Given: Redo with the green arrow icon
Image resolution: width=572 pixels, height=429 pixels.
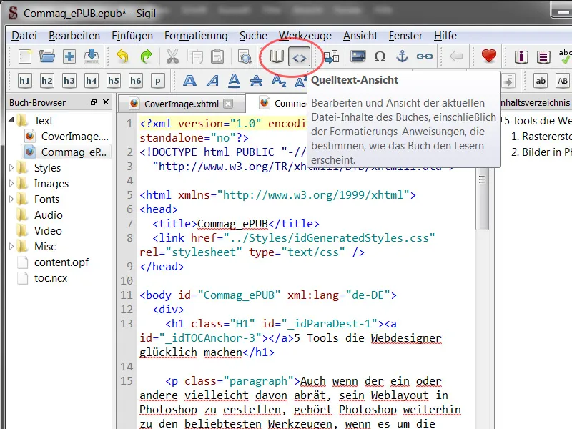Looking at the screenshot, I should point(146,56).
